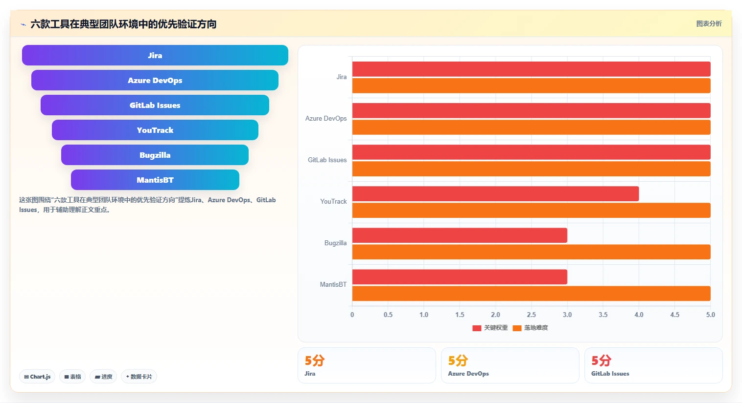This screenshot has height=403, width=742.
Task: Open the Jira 5分 data card
Action: [367, 365]
